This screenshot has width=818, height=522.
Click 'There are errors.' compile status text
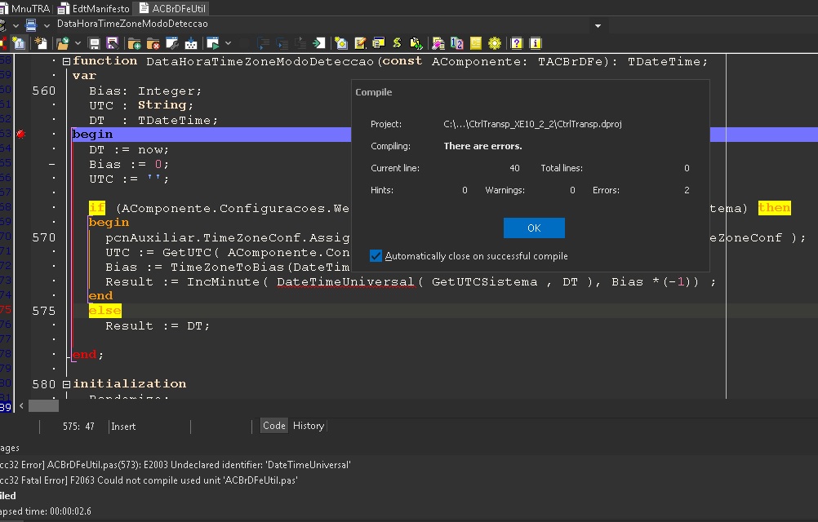[482, 146]
